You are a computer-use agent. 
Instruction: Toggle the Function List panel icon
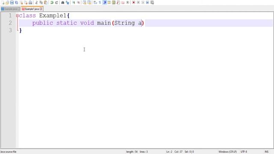[118, 3]
